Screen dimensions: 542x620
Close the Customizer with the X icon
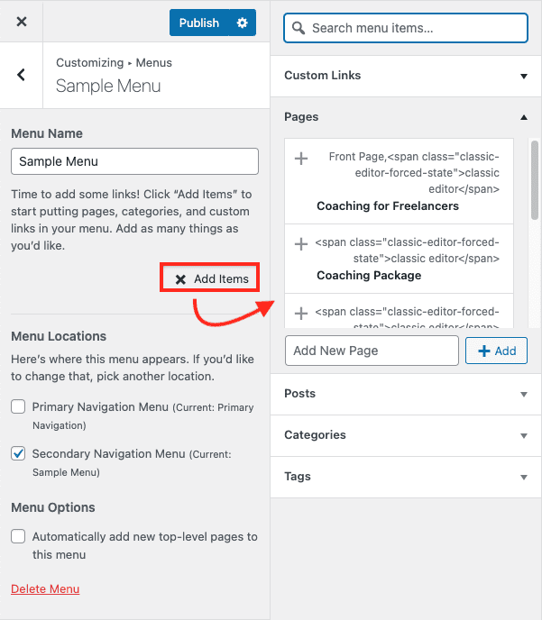point(22,23)
